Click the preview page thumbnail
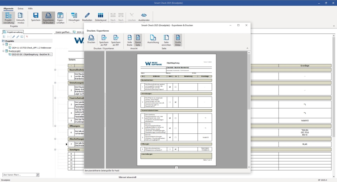Viewport: 337px width, 182px height. coord(176,110)
